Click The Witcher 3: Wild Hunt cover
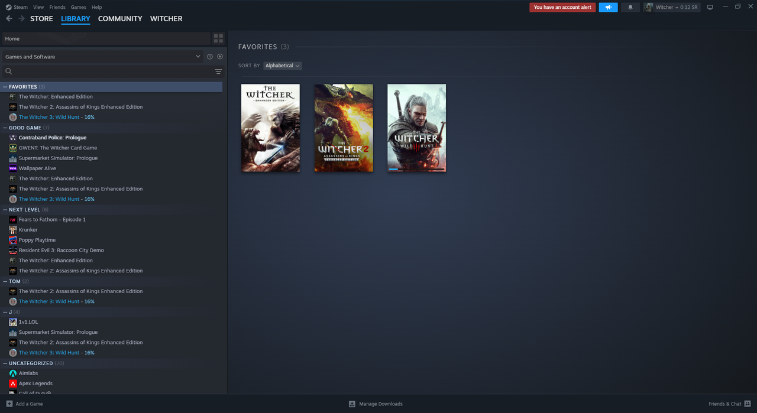The image size is (757, 413). click(x=417, y=128)
